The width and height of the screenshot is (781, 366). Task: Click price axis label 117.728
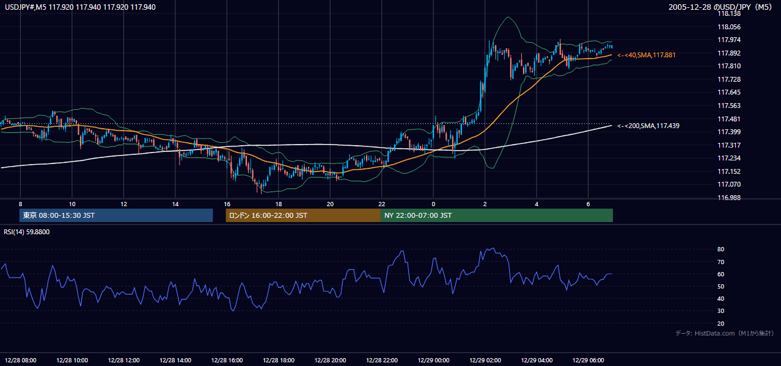coord(728,79)
